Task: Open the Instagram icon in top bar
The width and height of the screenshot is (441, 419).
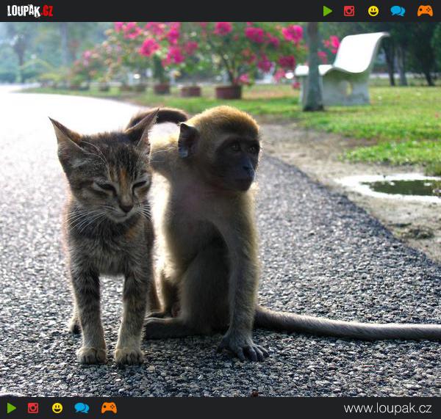Action: 349,11
